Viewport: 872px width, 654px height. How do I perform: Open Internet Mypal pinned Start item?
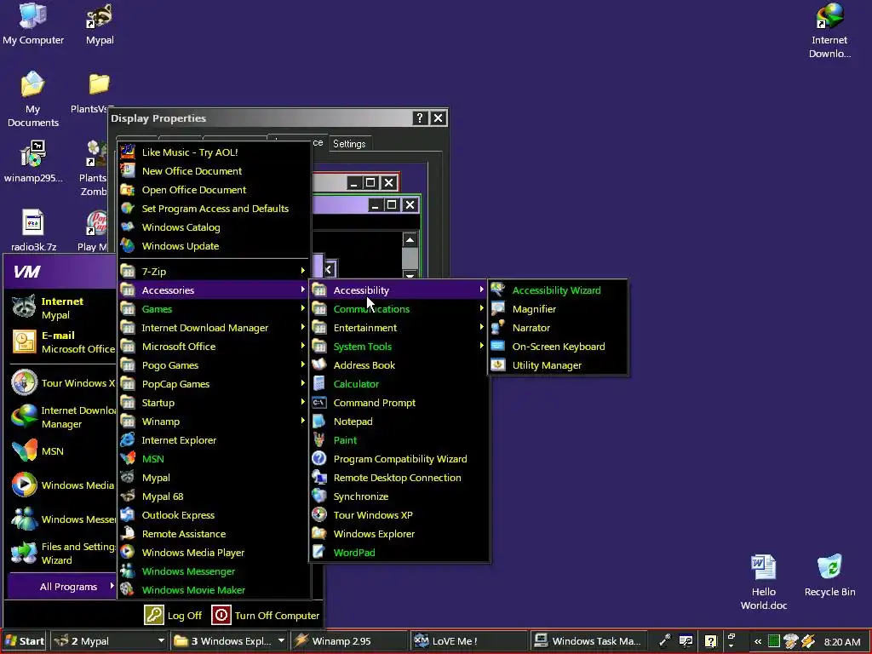pos(61,307)
